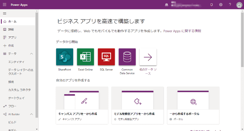This screenshot has width=244, height=131.
Task: Collapse the AI Builder section chevron
Action: point(31,114)
